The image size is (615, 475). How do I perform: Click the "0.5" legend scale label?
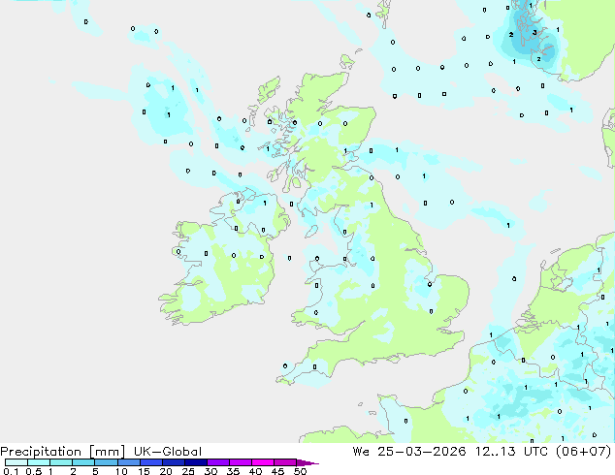[34, 471]
